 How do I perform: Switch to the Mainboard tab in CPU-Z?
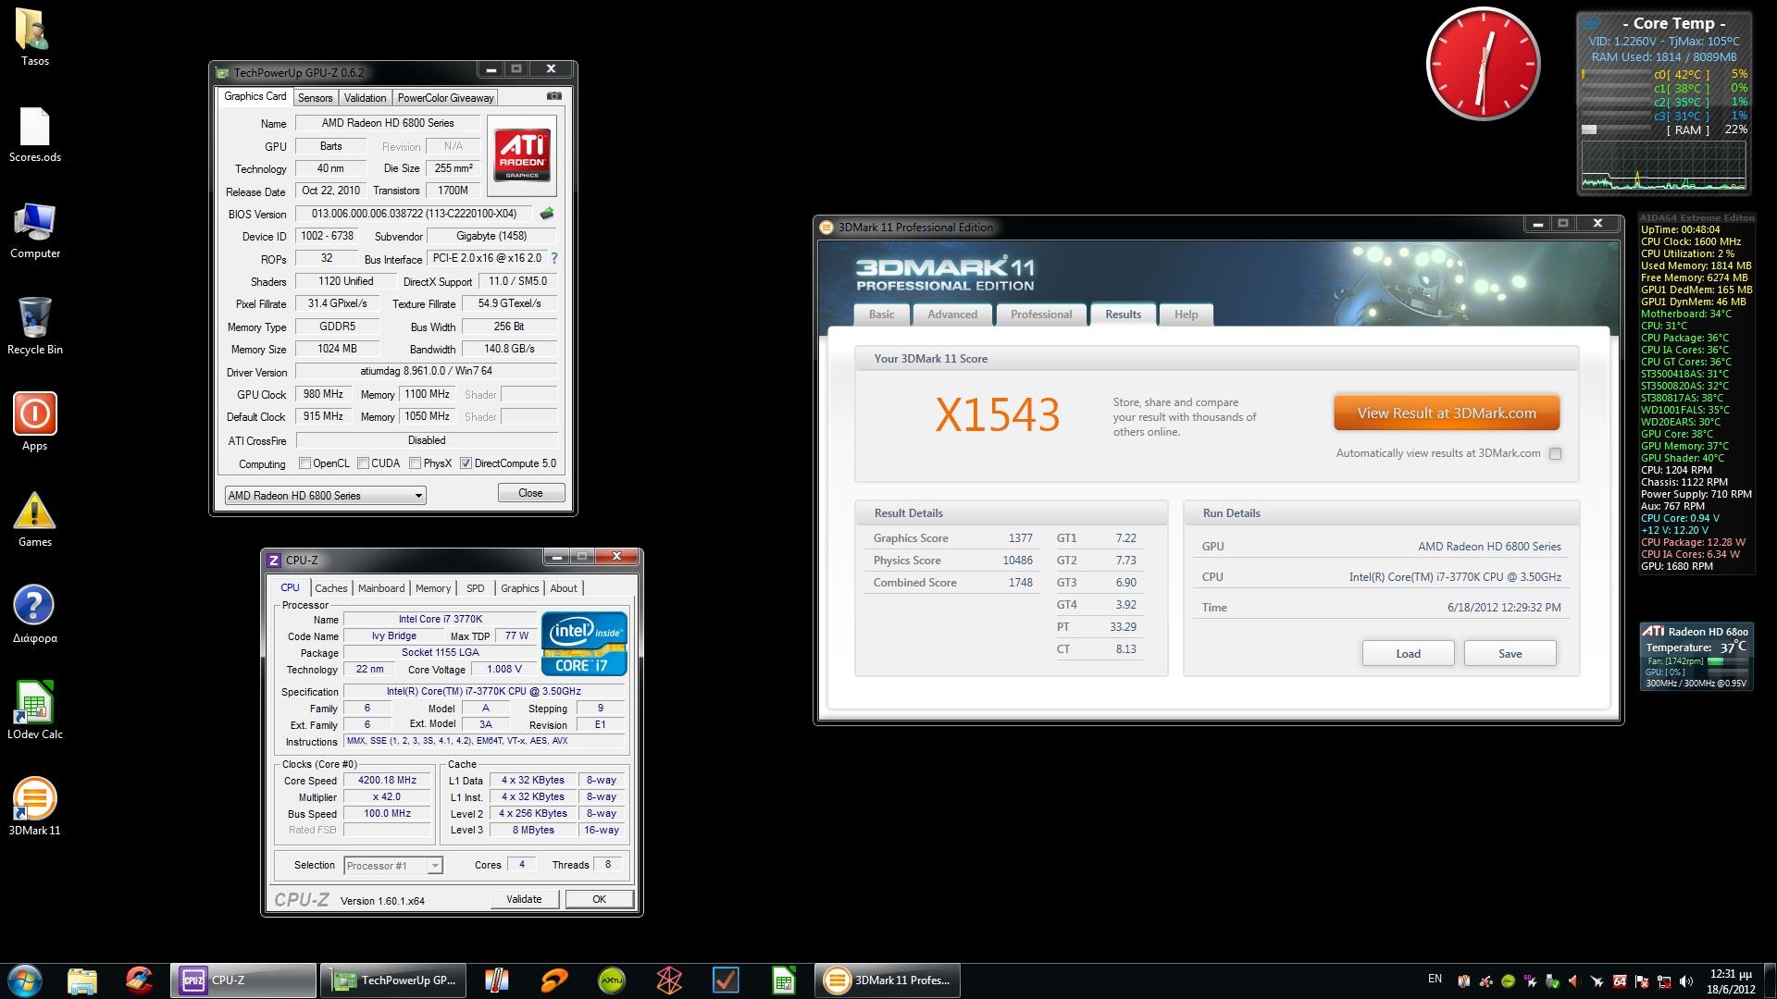[x=381, y=588]
